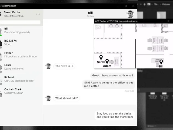Minimize the GPS Tracker window

coord(162,21)
